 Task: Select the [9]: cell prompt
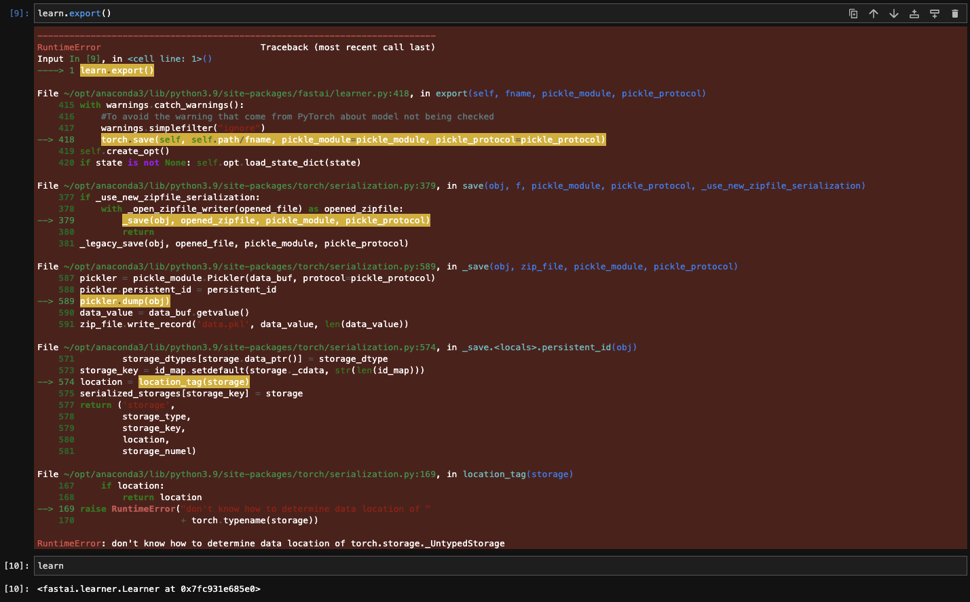19,14
